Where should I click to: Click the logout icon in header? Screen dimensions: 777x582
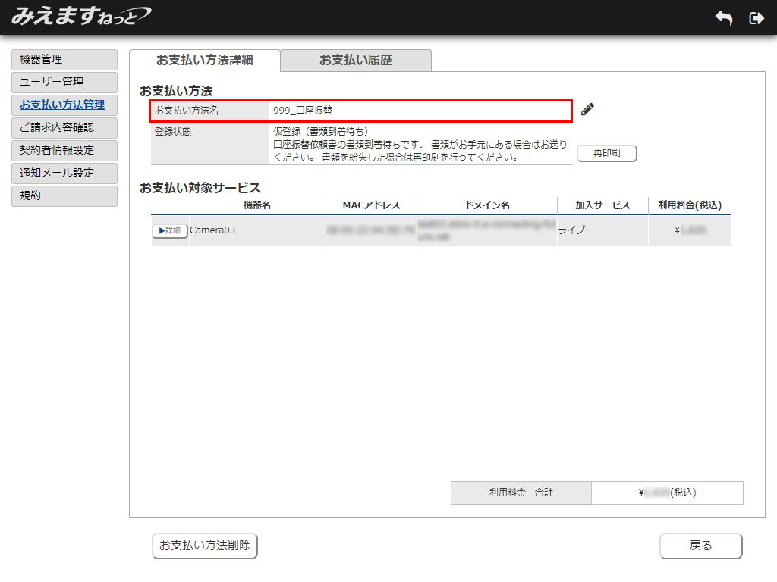point(756,18)
